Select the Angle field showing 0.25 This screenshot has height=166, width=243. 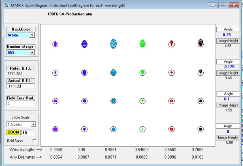coord(227,35)
